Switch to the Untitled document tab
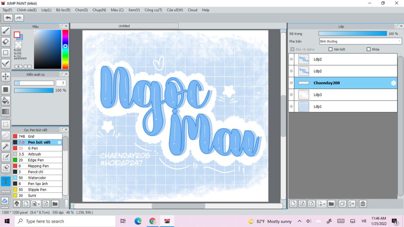The width and height of the screenshot is (404, 227). (x=124, y=26)
